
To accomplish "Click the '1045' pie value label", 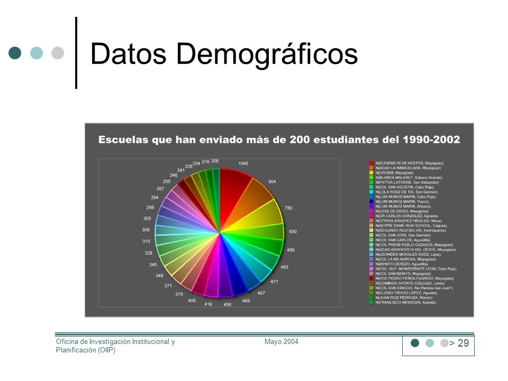I will pos(243,164).
